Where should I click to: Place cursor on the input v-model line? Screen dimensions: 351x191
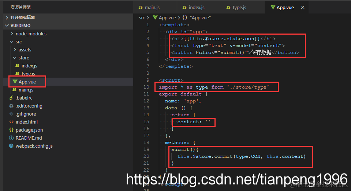tap(228, 46)
